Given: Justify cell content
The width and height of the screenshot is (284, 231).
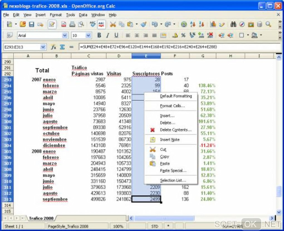Looking at the screenshot, I should [x=154, y=35].
